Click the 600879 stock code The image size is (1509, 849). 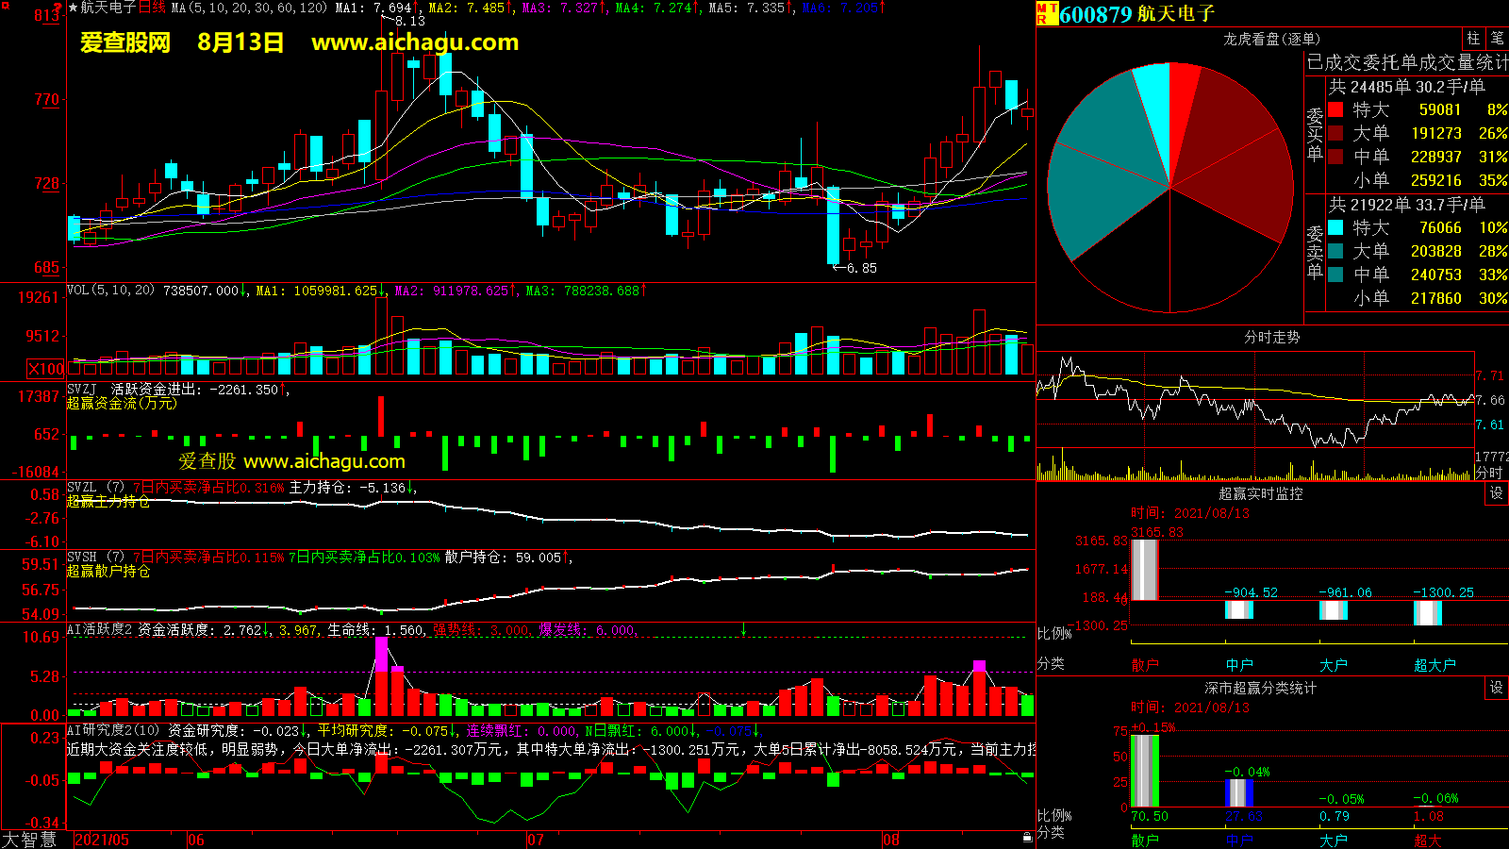[x=1095, y=14]
